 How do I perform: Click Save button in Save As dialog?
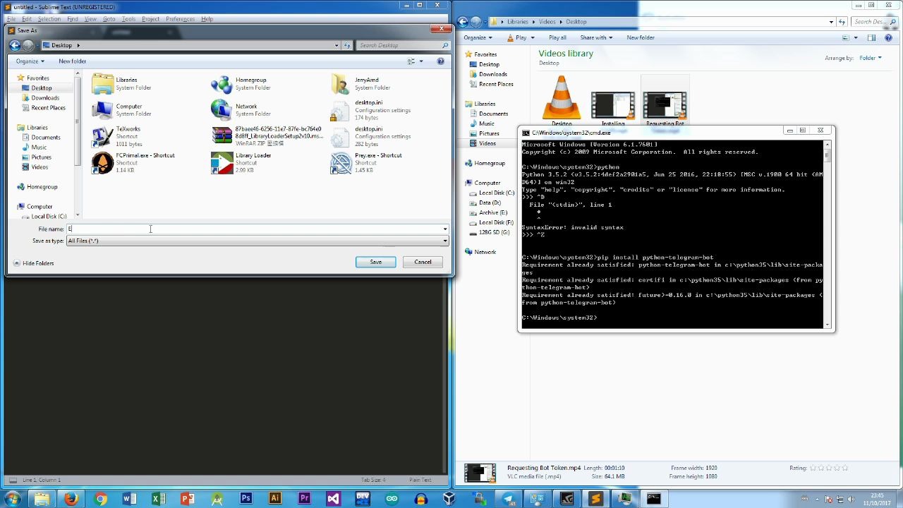[x=375, y=262]
